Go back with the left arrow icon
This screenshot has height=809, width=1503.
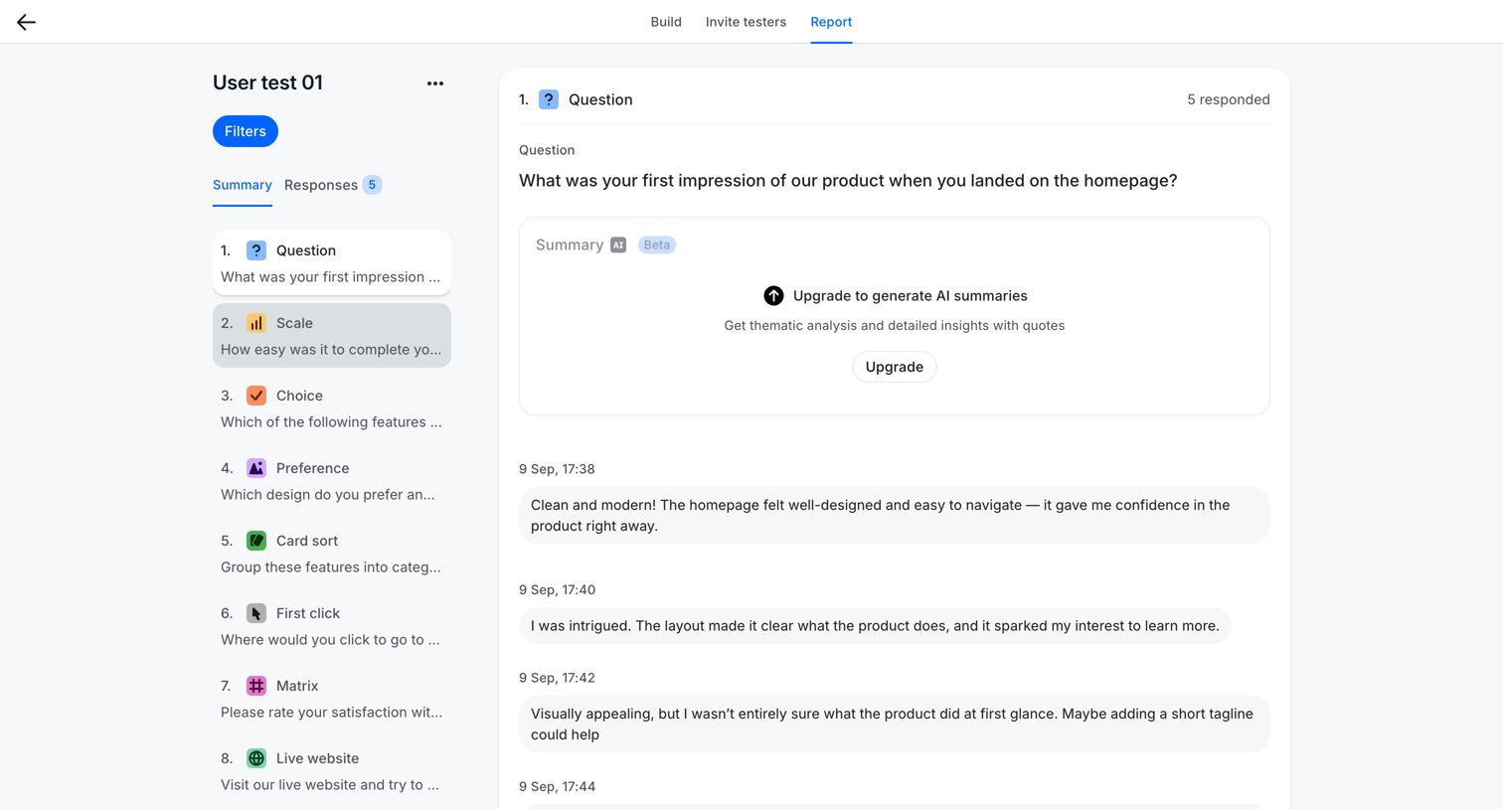click(26, 22)
